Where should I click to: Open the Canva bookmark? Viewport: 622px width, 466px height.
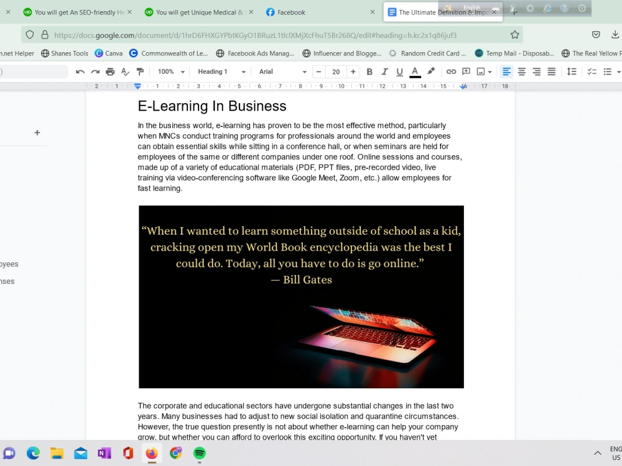(x=109, y=53)
